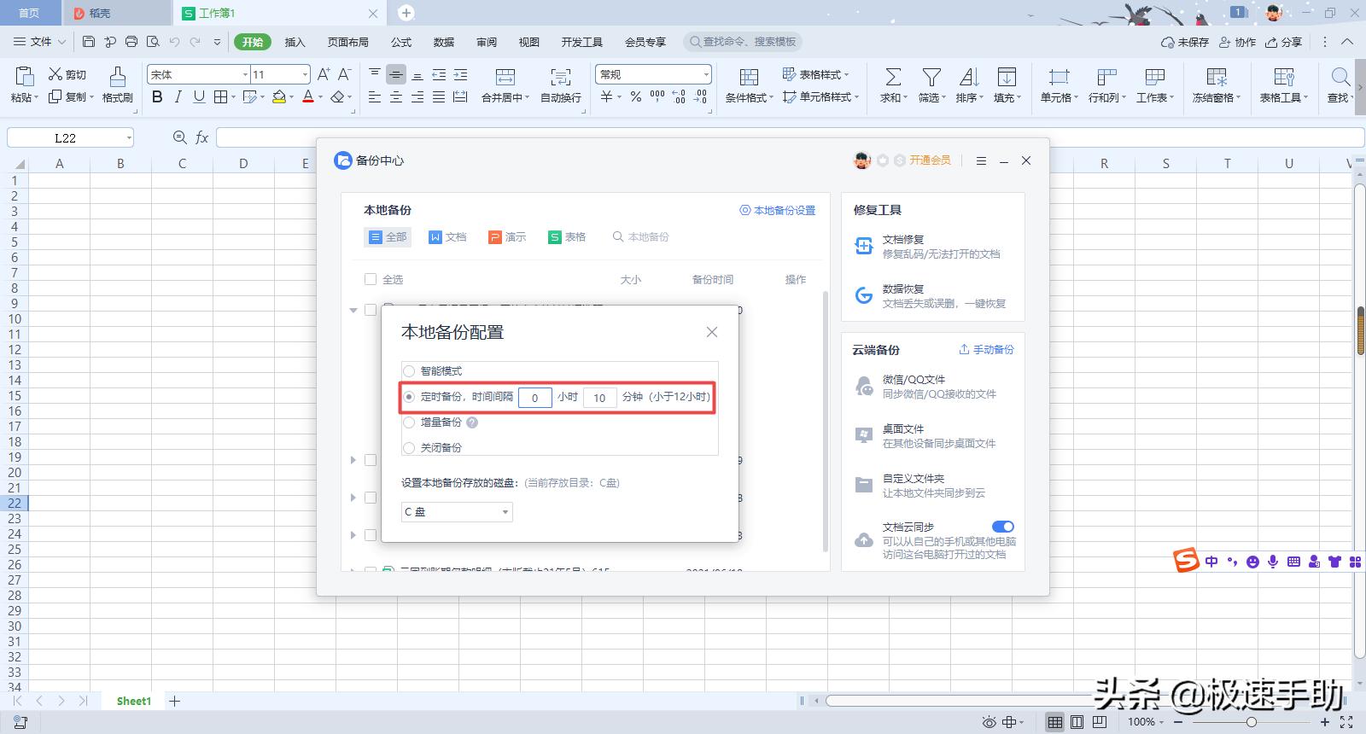1366x734 pixels.
Task: Open Cell Style (单元格样式) dropdown
Action: [820, 96]
